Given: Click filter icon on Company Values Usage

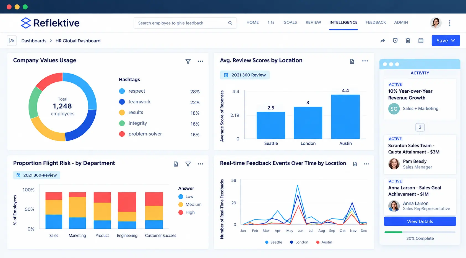Looking at the screenshot, I should point(188,61).
